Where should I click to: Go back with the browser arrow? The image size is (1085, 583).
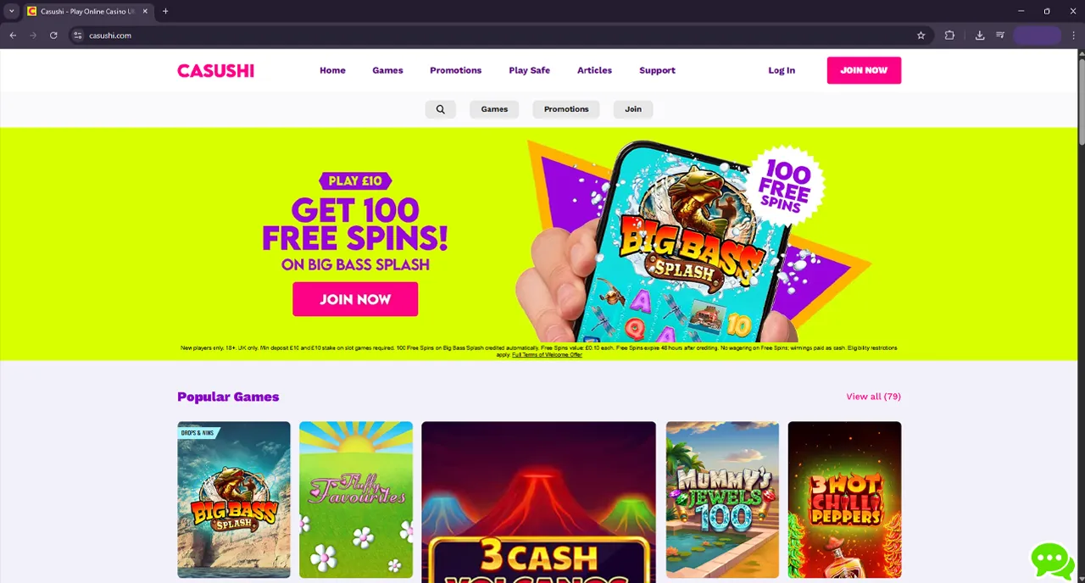pyautogui.click(x=13, y=36)
